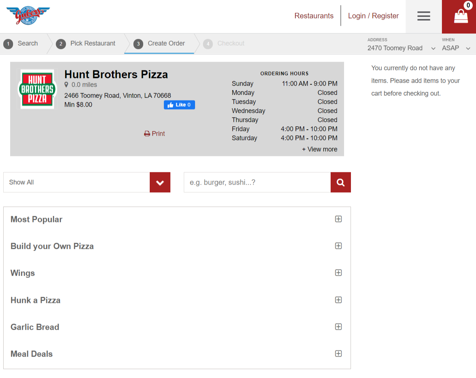Expand the Most Popular section

click(x=338, y=219)
